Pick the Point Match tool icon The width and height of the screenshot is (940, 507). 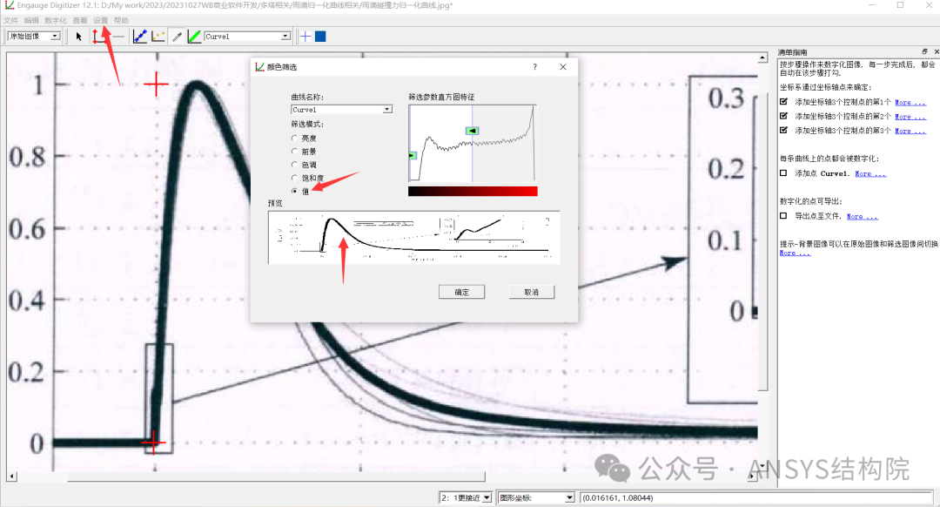click(x=158, y=37)
